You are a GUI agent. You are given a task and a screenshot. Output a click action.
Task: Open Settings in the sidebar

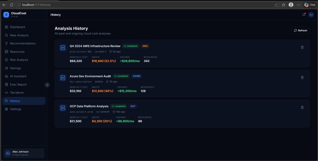24,109
